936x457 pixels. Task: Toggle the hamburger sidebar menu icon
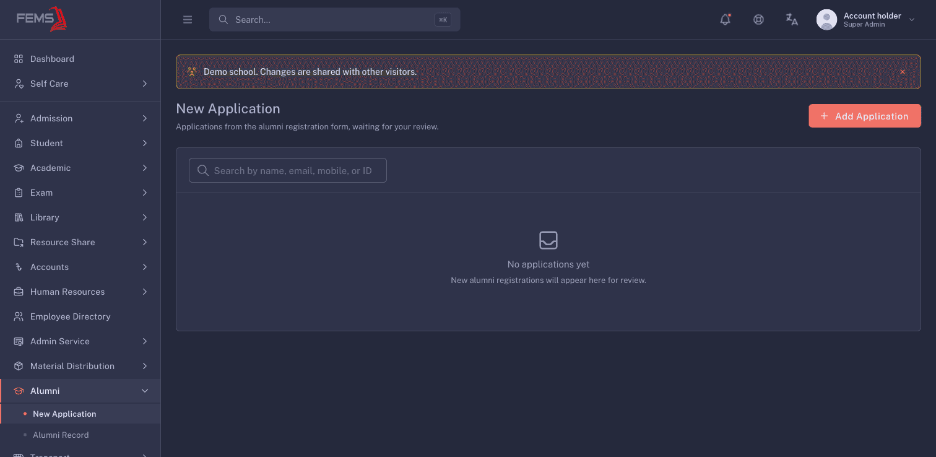click(x=188, y=20)
